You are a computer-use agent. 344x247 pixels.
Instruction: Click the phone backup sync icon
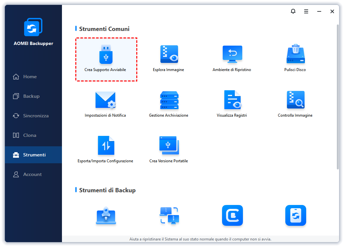click(x=295, y=215)
